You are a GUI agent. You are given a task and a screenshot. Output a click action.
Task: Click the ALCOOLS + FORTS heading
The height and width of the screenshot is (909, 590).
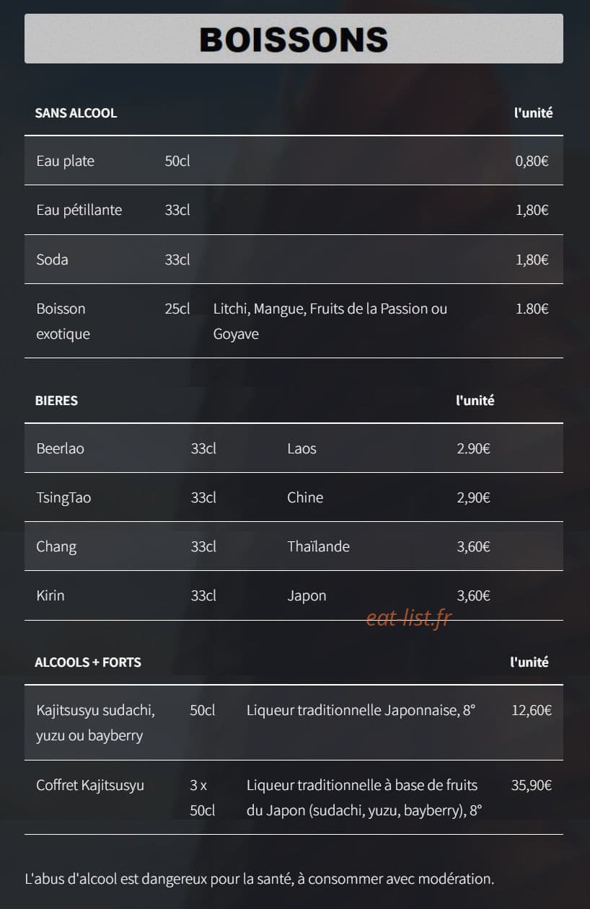pyautogui.click(x=88, y=662)
